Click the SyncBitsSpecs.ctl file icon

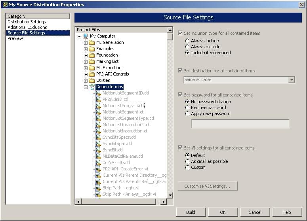point(98,137)
